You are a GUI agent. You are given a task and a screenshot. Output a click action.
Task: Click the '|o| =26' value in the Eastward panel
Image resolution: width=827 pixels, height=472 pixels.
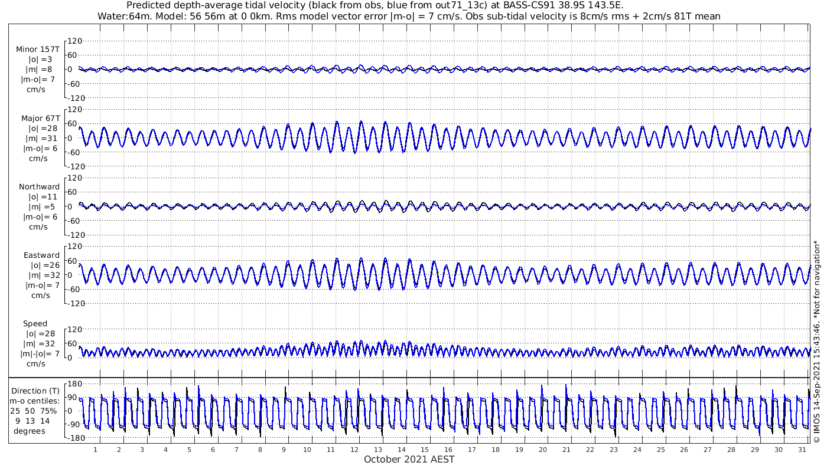click(x=45, y=265)
